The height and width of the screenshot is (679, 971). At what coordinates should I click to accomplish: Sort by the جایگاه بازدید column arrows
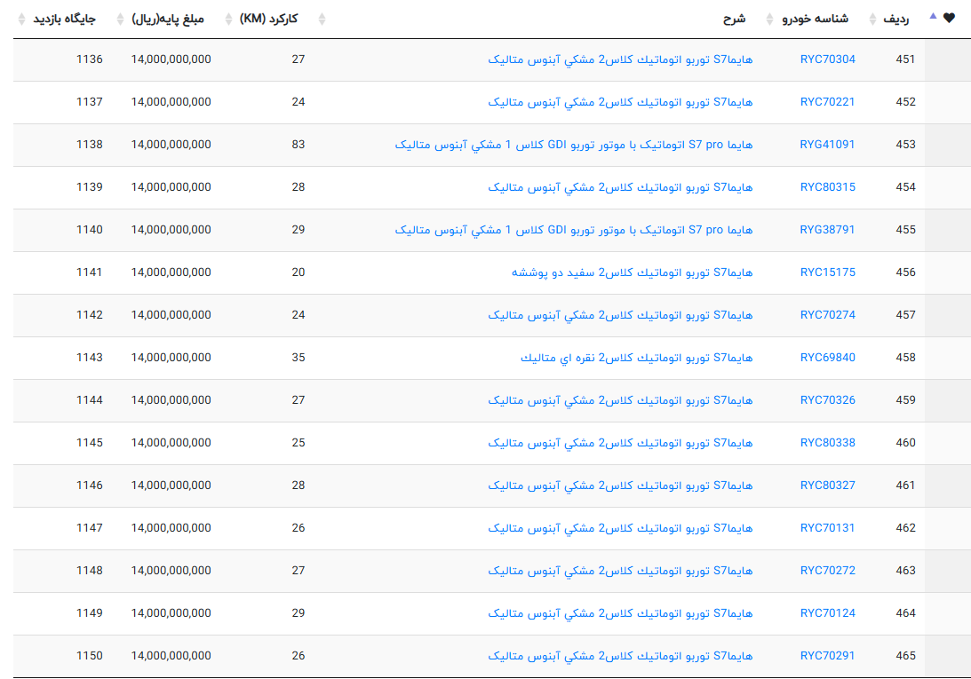(21, 20)
